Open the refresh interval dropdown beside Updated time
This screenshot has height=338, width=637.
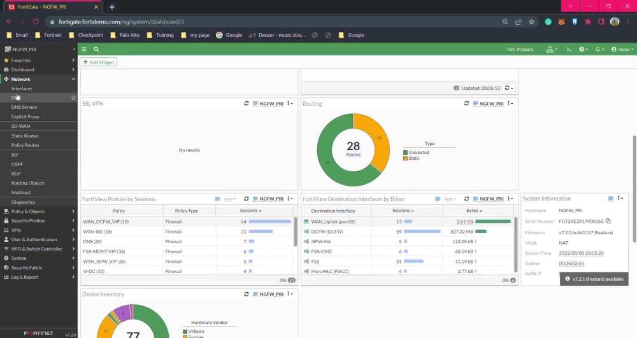pyautogui.click(x=508, y=88)
